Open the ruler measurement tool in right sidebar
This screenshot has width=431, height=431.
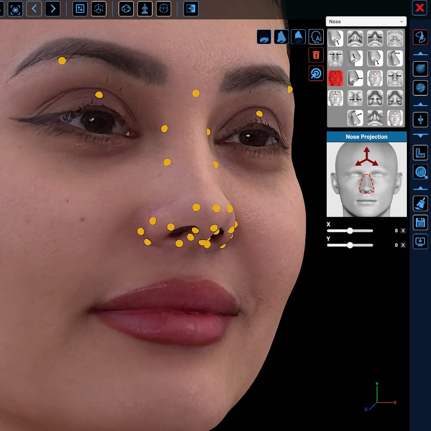pyautogui.click(x=420, y=152)
